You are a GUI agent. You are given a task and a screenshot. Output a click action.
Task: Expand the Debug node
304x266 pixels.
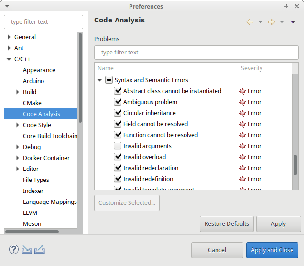point(18,147)
